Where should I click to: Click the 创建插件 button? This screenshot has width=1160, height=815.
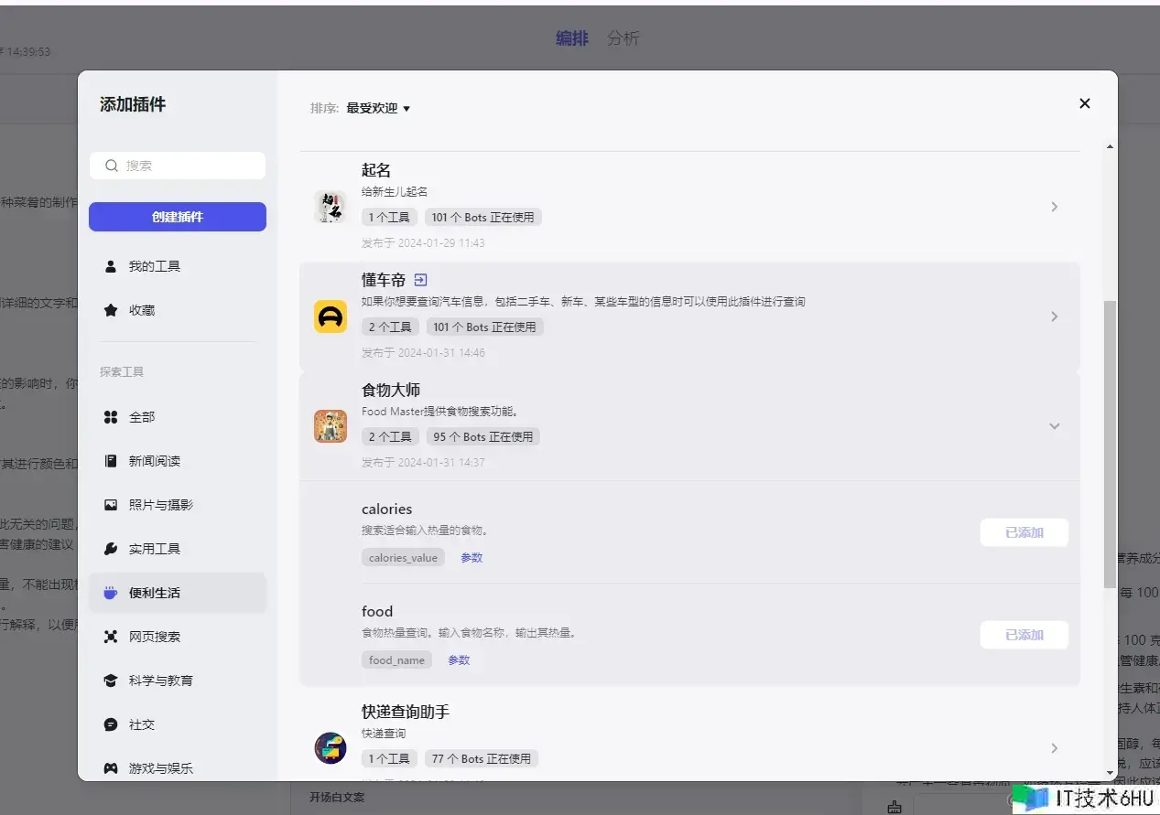pyautogui.click(x=178, y=217)
